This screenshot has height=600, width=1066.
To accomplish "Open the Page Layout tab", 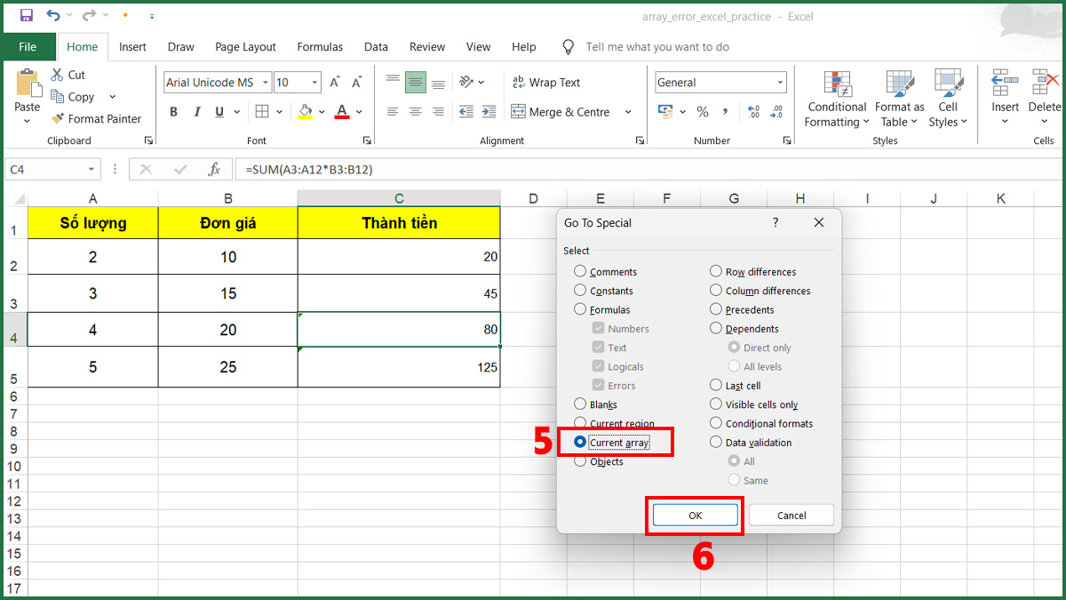I will [x=245, y=47].
